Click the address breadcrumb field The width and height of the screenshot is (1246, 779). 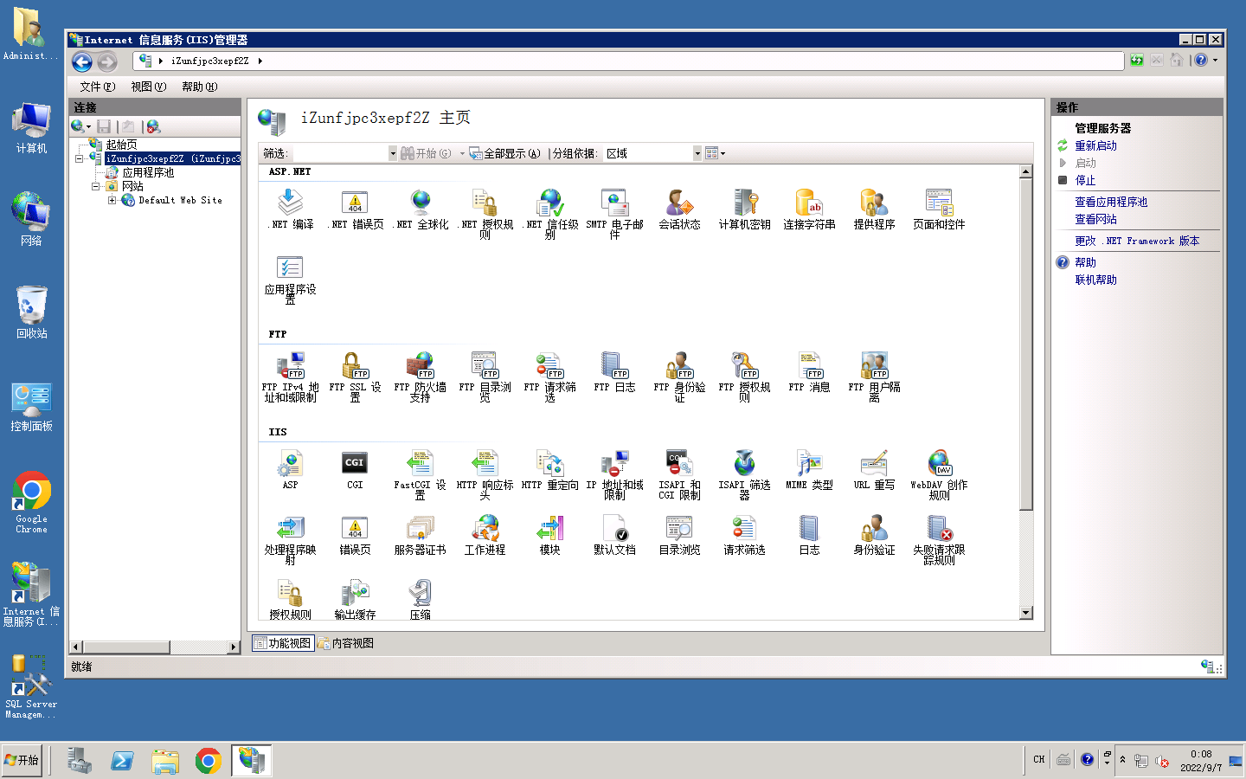click(630, 61)
